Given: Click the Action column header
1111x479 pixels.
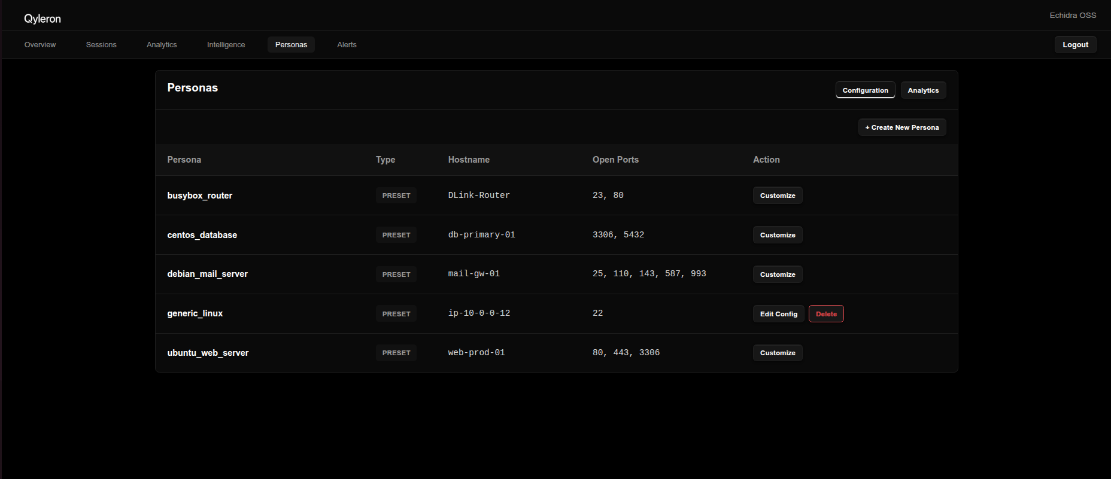Looking at the screenshot, I should (766, 160).
